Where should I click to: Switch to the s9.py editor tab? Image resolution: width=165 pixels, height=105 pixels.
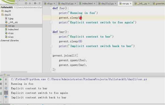click(x=50, y=4)
